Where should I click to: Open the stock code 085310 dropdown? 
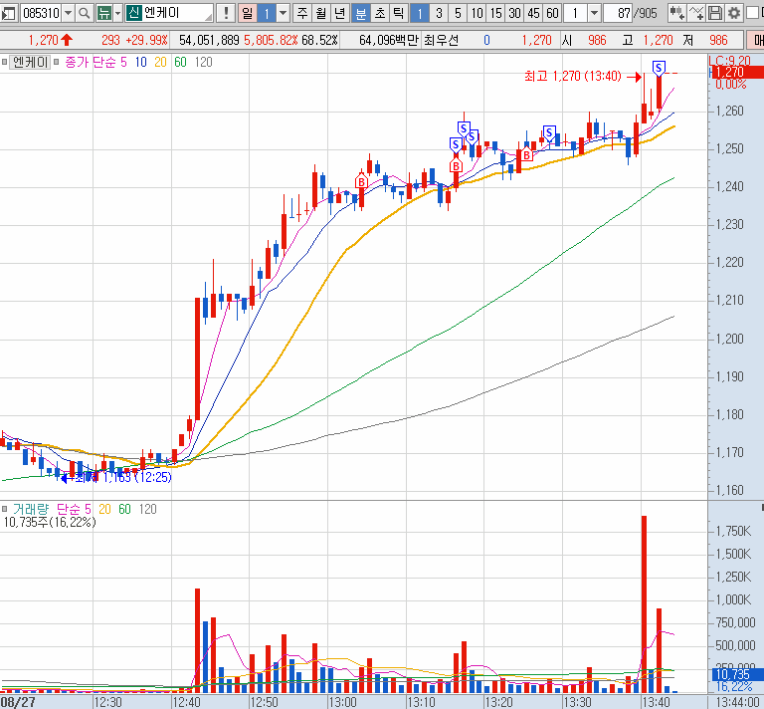coord(67,14)
